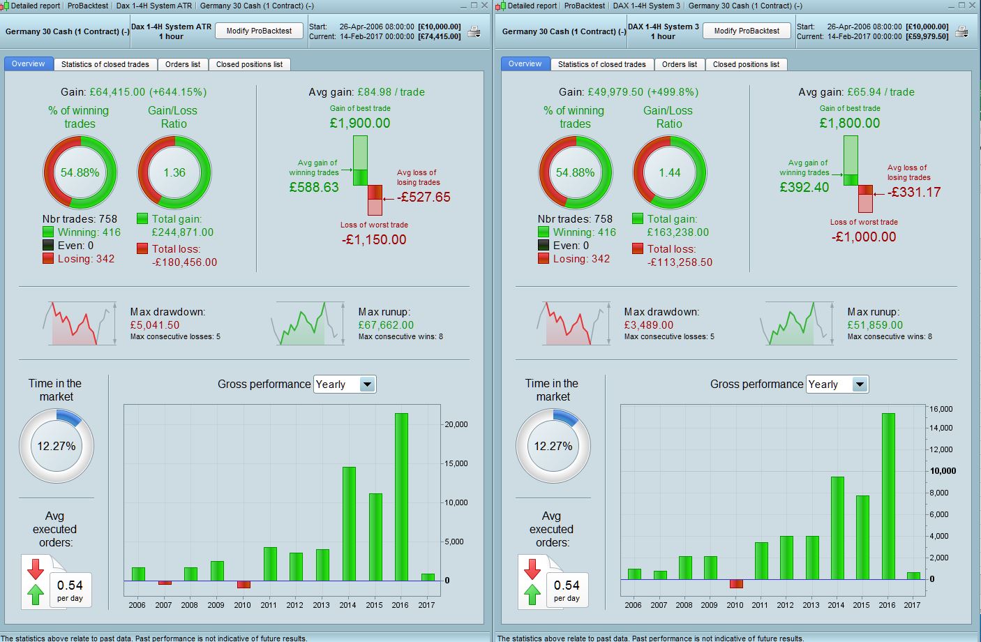The image size is (981, 642).
Task: Open Closed positions list tab in System ATR report
Action: click(249, 64)
